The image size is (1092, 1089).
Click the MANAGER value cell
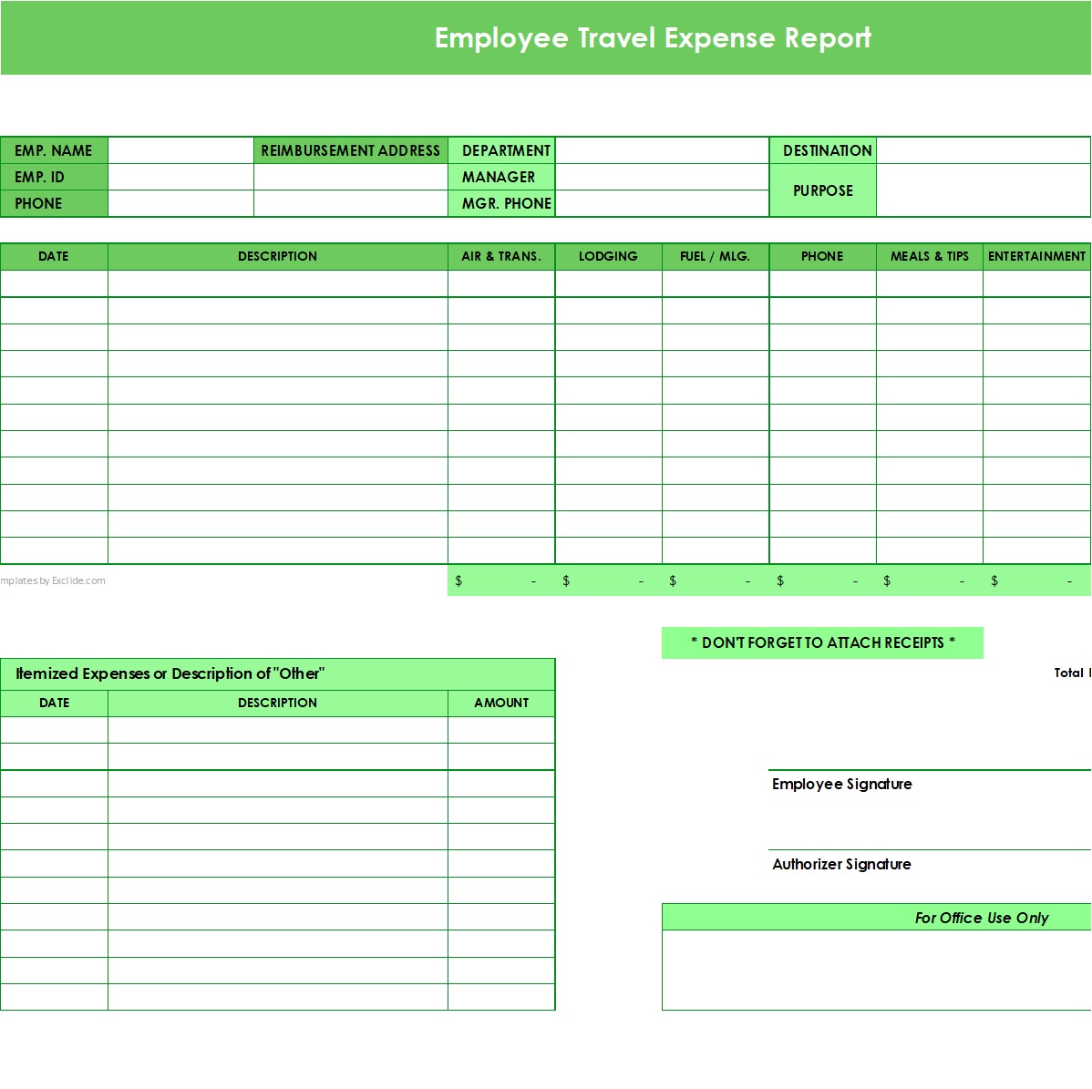[x=662, y=177]
